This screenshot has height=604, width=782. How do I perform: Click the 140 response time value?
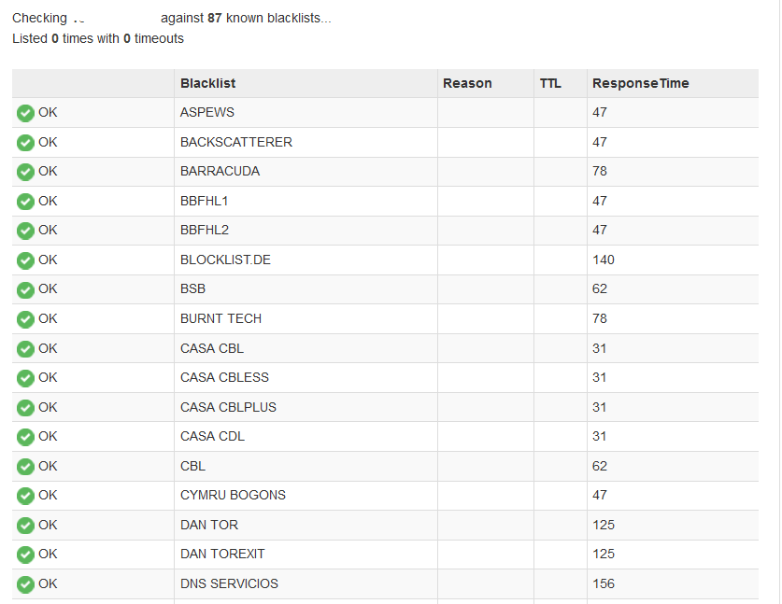click(x=604, y=260)
